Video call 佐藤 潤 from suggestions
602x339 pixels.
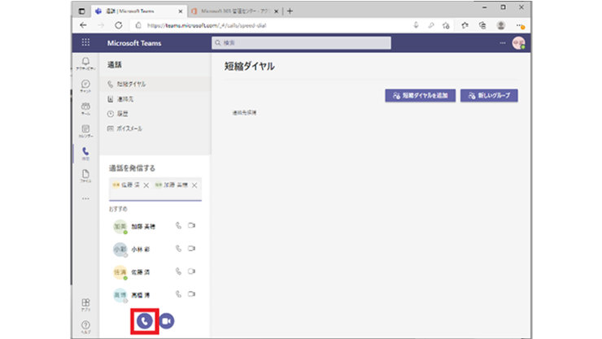pos(191,272)
